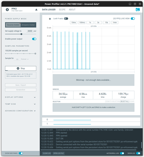Eject the PPK2 device with the eject icon
Image resolution: width=144 pixels, height=157 pixels.
[36, 10]
